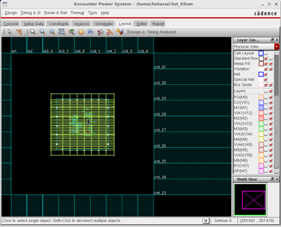Click the cursor coordinates readout

tap(257, 221)
